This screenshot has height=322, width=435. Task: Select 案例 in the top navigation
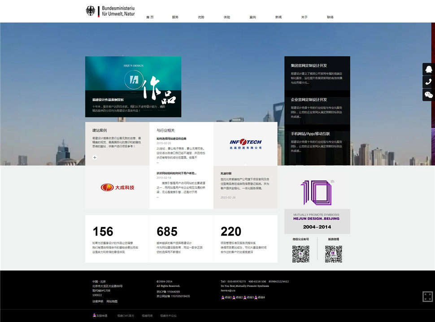[x=252, y=17]
